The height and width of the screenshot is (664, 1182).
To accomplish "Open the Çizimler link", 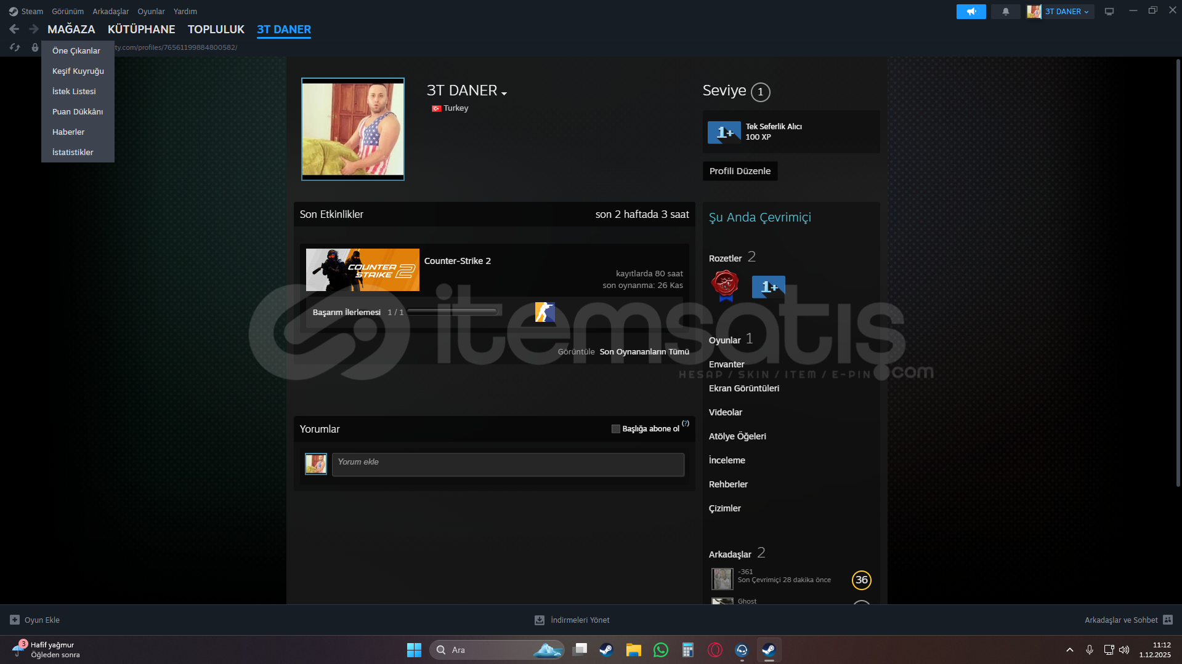I will [724, 508].
